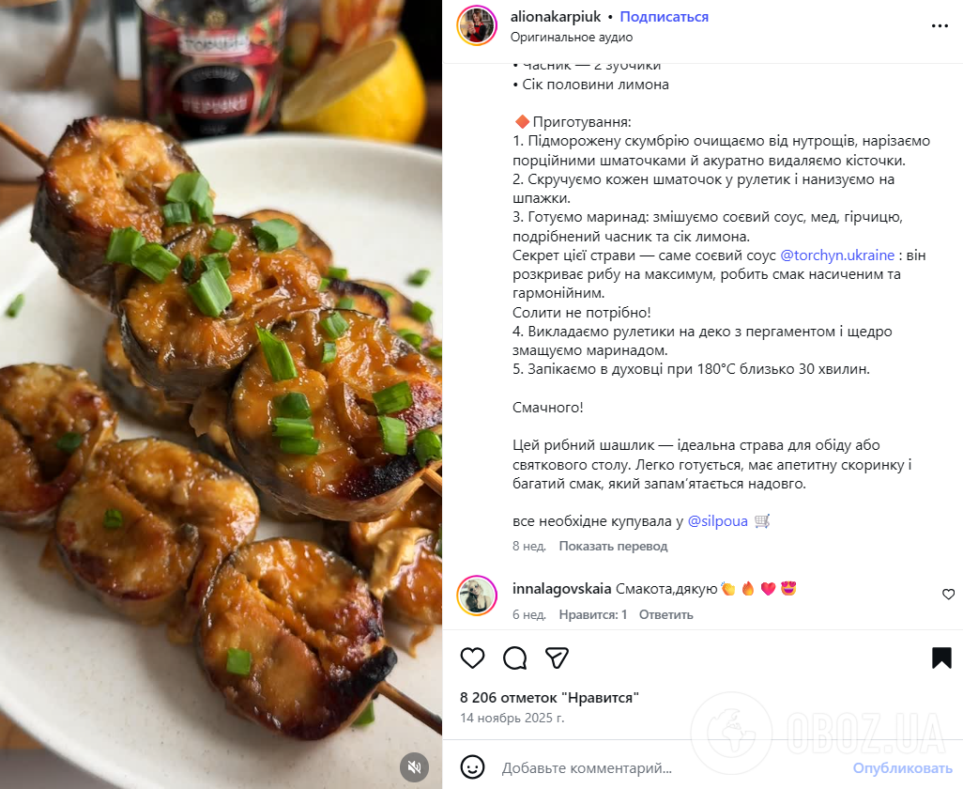Like innalagovskaia's comment with small heart
963x789 pixels.
[948, 595]
